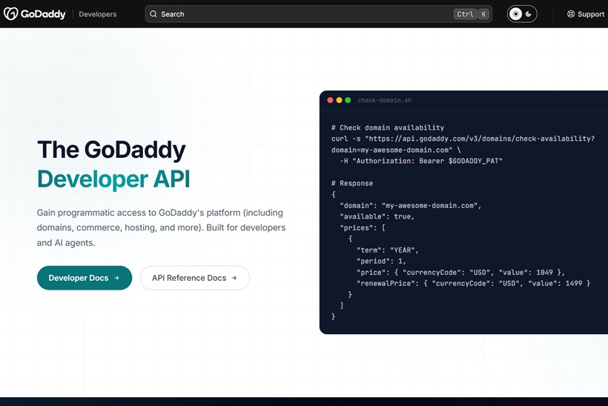Click the Ctrl key shortcut badge
The width and height of the screenshot is (608, 406).
(465, 14)
